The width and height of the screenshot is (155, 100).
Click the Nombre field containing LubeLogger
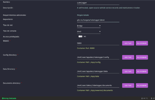pos(98,3)
